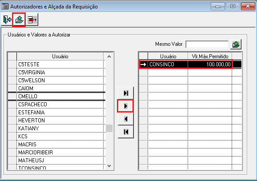Click the CONSINCO cell in the right grid

[x=168, y=64]
